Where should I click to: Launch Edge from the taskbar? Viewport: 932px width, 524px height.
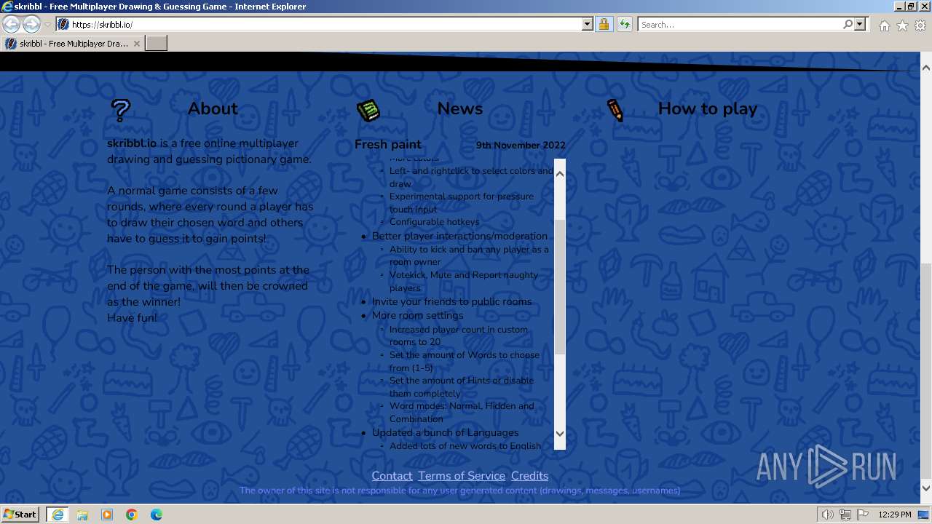tap(157, 515)
